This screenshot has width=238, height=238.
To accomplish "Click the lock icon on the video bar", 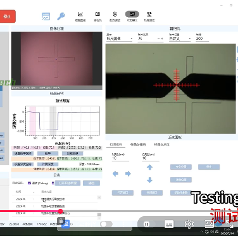I will pyautogui.click(x=61, y=221).
